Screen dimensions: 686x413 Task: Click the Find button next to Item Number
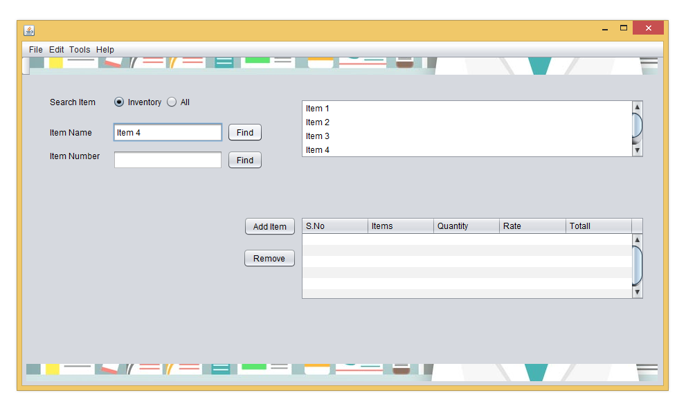[244, 160]
